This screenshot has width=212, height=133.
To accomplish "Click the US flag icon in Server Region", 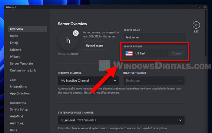I will (x=129, y=54).
